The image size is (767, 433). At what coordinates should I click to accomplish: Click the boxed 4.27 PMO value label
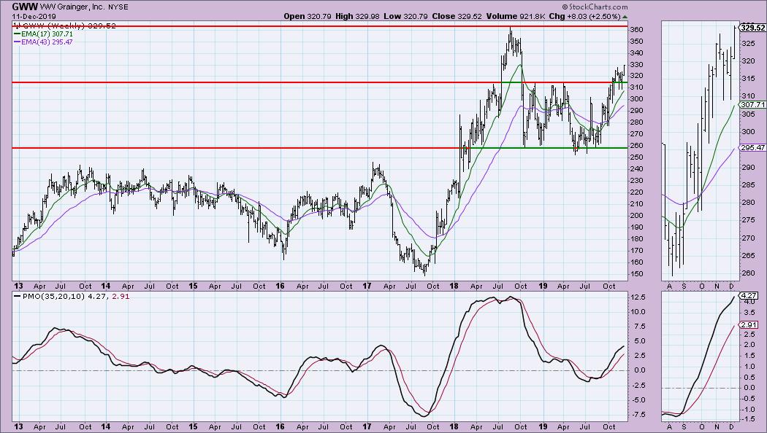click(749, 295)
